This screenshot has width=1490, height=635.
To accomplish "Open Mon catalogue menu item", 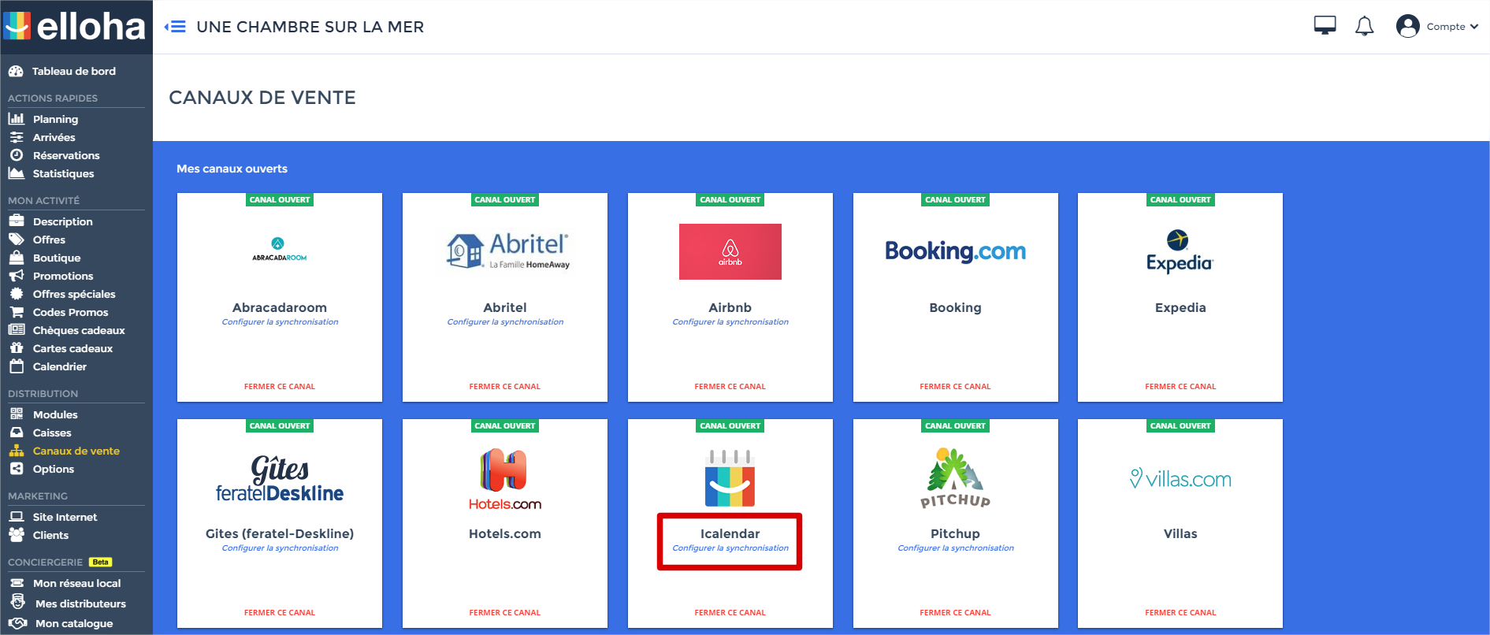I will pyautogui.click(x=74, y=623).
